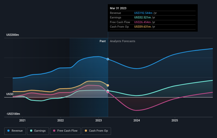Click the US$59.631m cash from op value
The image size is (217, 138).
point(142,27)
